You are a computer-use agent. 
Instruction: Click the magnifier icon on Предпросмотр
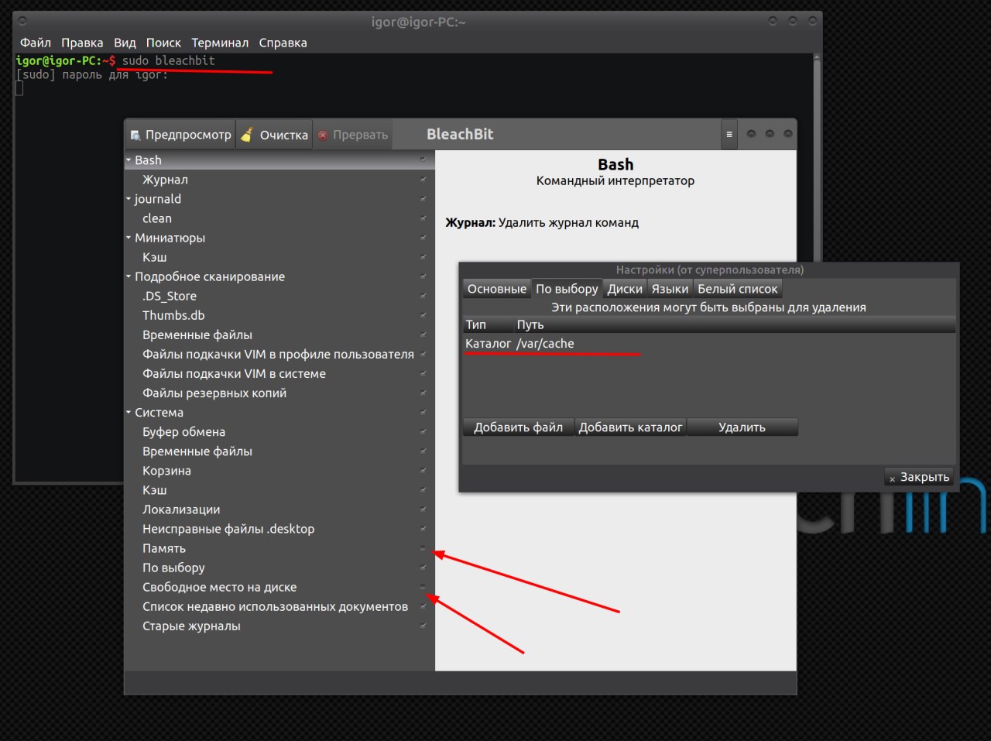tap(135, 135)
